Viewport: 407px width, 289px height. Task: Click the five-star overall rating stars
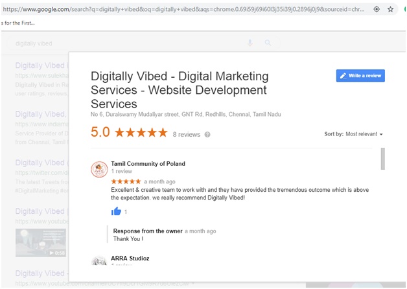tap(141, 132)
